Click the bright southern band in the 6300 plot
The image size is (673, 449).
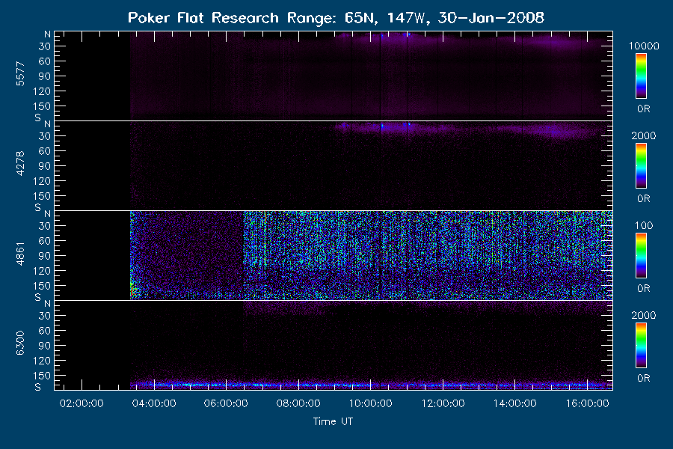tap(371, 385)
